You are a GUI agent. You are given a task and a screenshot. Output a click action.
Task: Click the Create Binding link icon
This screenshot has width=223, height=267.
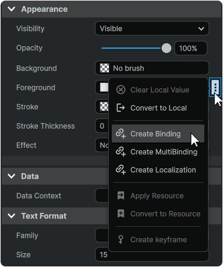(x=121, y=133)
